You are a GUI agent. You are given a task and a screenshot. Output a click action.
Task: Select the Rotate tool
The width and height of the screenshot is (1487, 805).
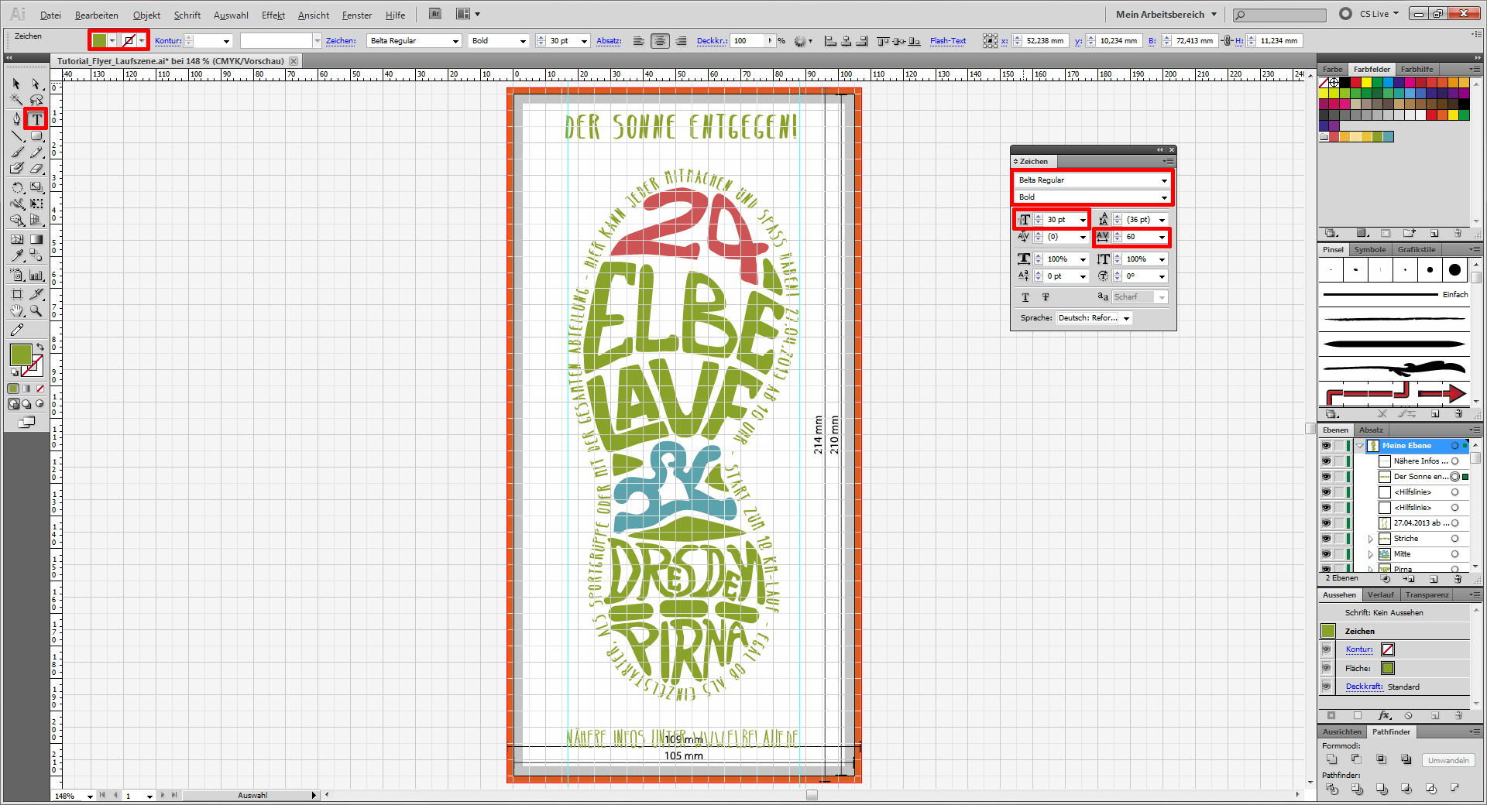click(x=16, y=187)
